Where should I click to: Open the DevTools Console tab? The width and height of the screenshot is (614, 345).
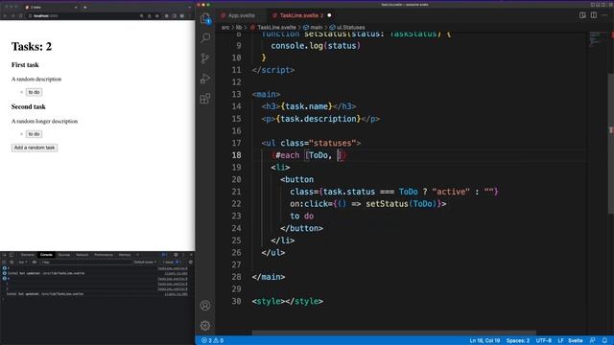pos(46,255)
